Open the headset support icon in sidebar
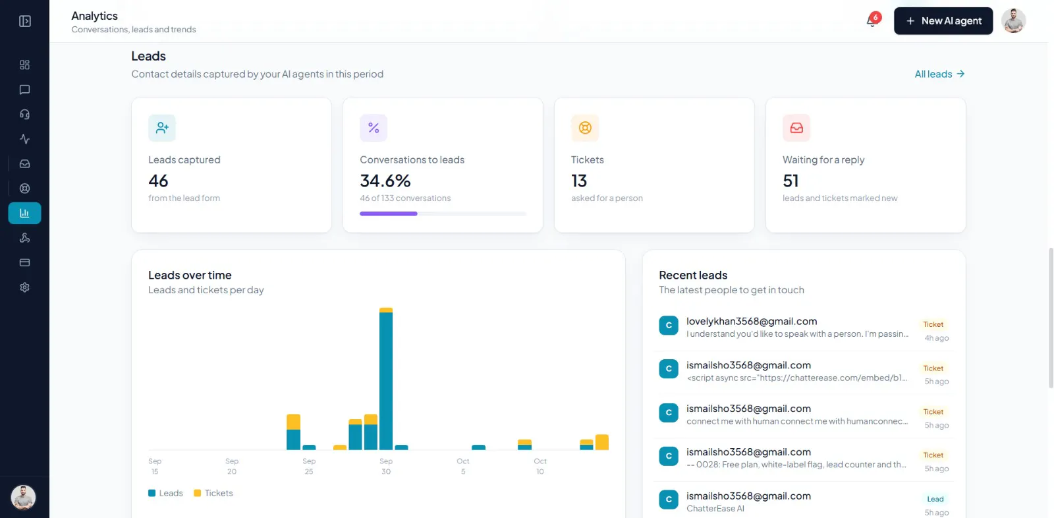The image size is (1054, 518). coord(25,114)
